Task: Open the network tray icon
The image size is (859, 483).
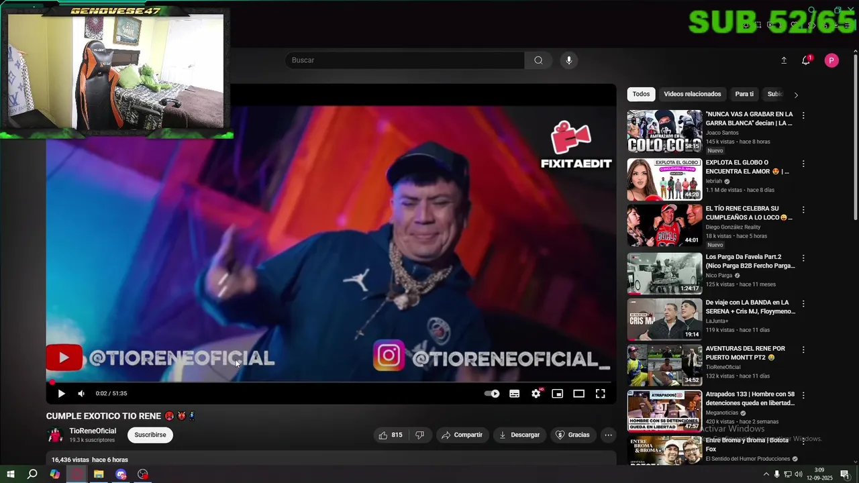Action: click(788, 474)
